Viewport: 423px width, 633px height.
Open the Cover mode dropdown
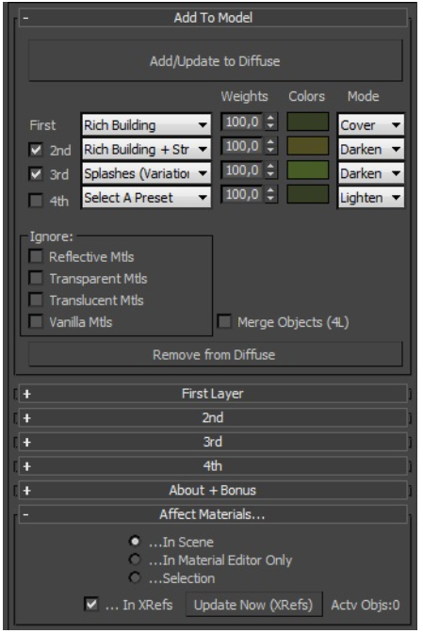pyautogui.click(x=370, y=125)
